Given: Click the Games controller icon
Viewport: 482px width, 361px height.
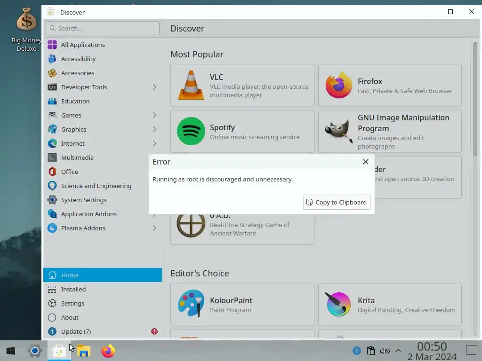Looking at the screenshot, I should (52, 116).
